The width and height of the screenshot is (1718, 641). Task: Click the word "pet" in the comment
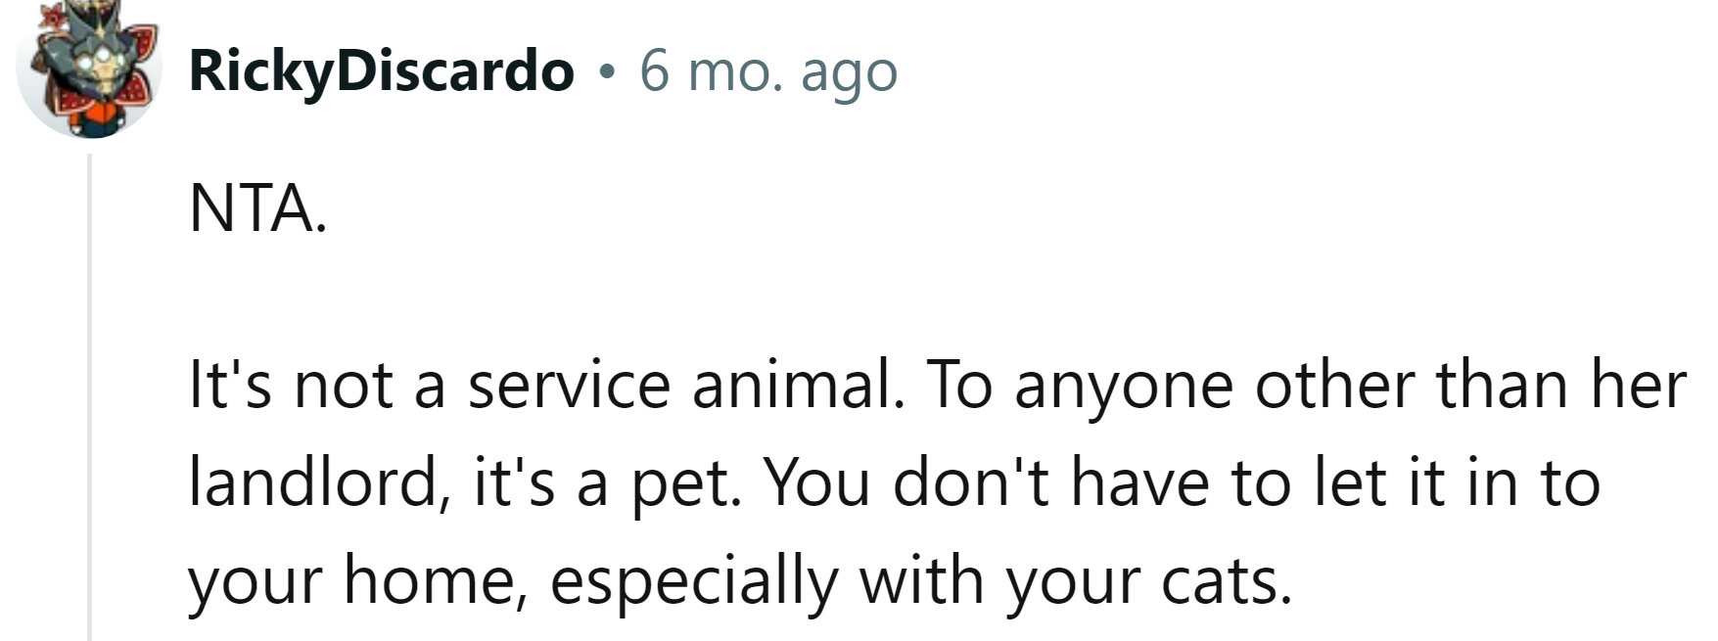(x=685, y=484)
